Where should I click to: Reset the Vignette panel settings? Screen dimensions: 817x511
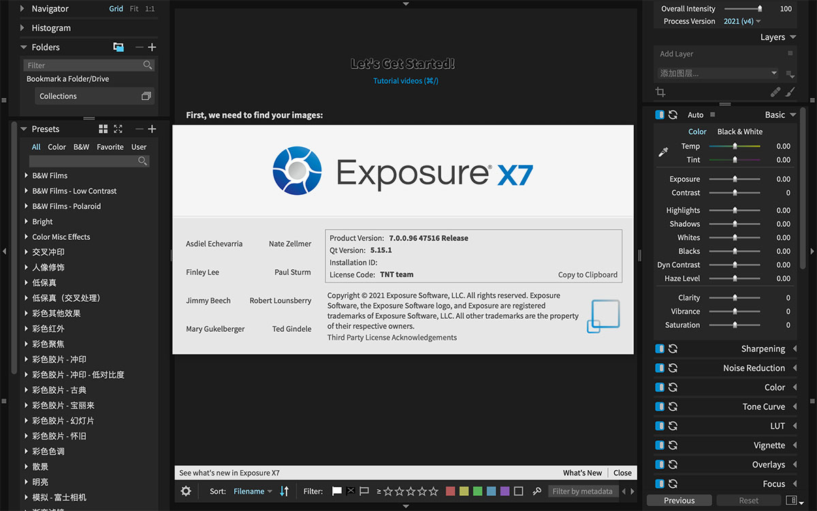(673, 446)
